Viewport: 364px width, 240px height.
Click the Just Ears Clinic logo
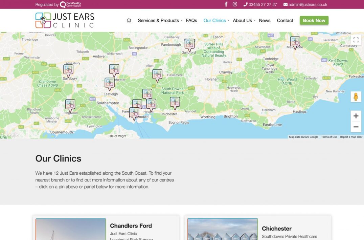click(x=65, y=20)
